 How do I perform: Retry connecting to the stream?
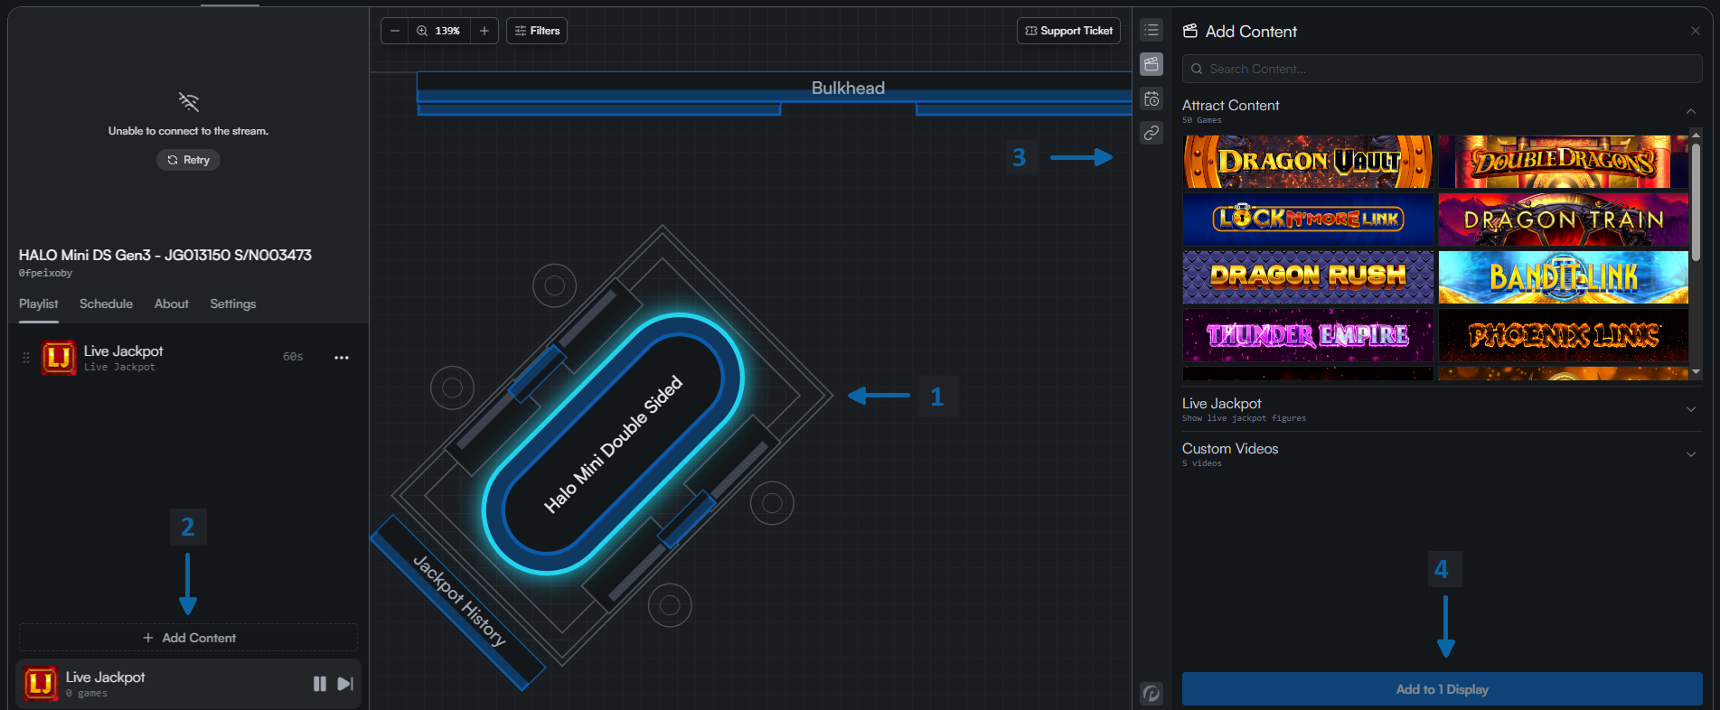[x=188, y=160]
